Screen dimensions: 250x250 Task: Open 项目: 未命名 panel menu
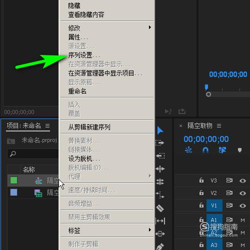point(47,125)
